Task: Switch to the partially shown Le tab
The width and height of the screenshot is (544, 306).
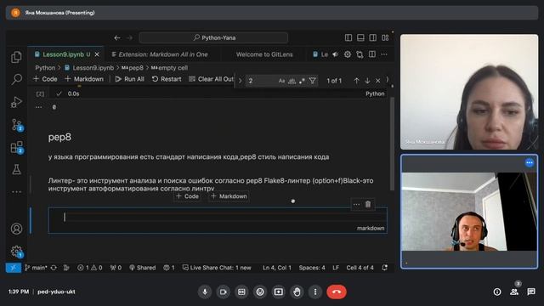Action: tap(320, 54)
